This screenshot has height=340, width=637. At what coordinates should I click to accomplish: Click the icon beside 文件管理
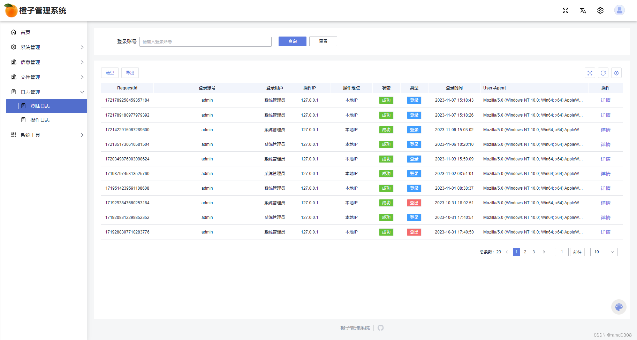(x=14, y=77)
